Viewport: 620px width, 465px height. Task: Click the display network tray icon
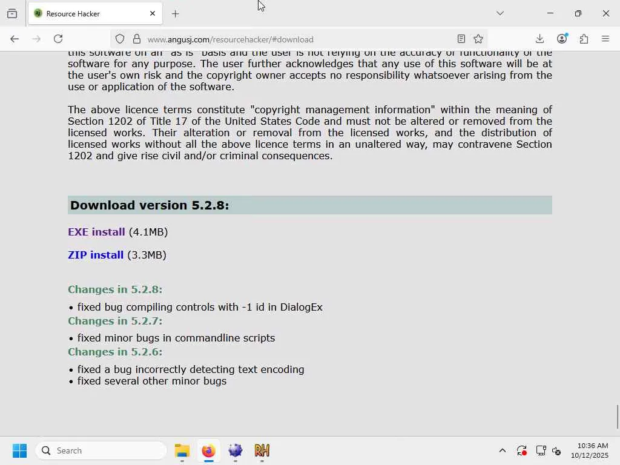coord(541,450)
